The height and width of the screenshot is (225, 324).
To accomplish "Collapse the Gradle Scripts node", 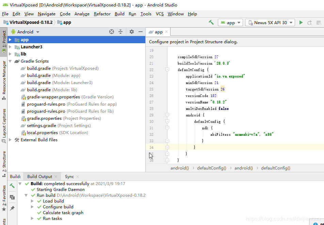I will tap(10, 61).
